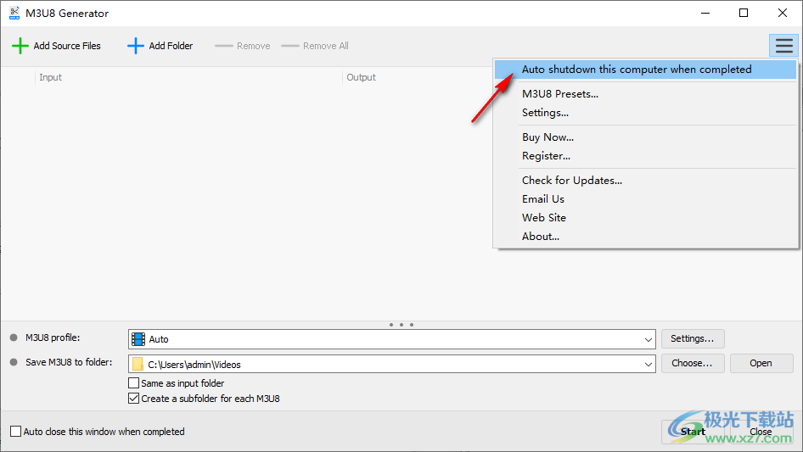Click the Output column header
Screen dimensions: 803x452
point(361,77)
